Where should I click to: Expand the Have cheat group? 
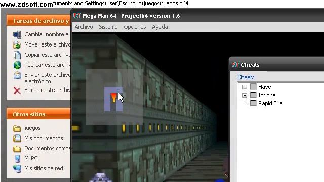245,87
